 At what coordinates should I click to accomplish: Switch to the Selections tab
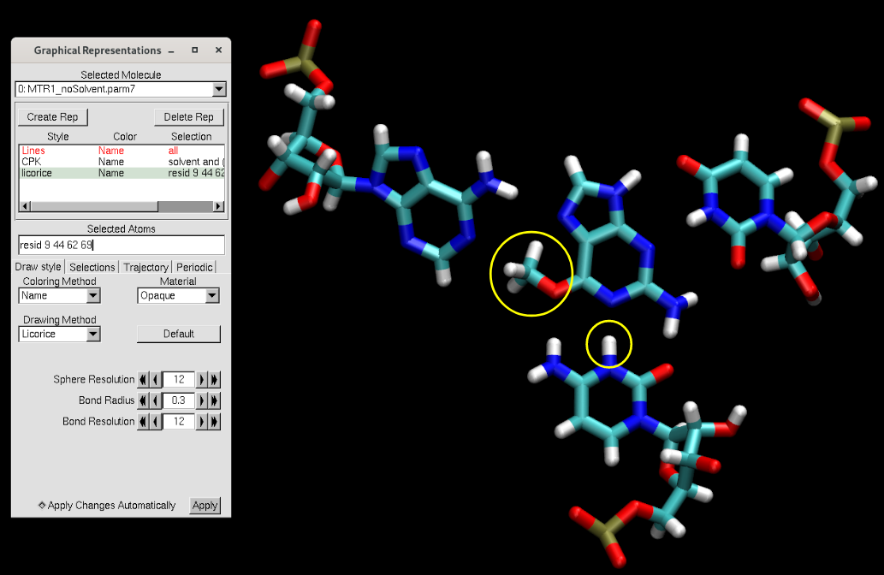(x=92, y=267)
